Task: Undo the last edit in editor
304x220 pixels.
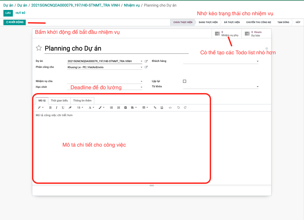Action: point(178,108)
